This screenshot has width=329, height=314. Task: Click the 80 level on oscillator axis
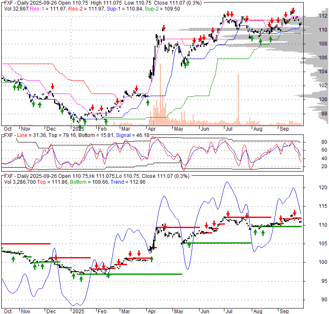tap(324, 142)
